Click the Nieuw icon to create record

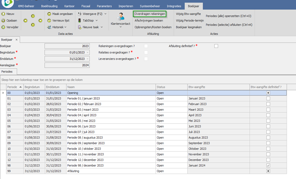click(4, 14)
